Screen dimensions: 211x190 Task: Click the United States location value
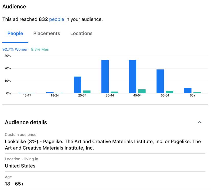20,166
